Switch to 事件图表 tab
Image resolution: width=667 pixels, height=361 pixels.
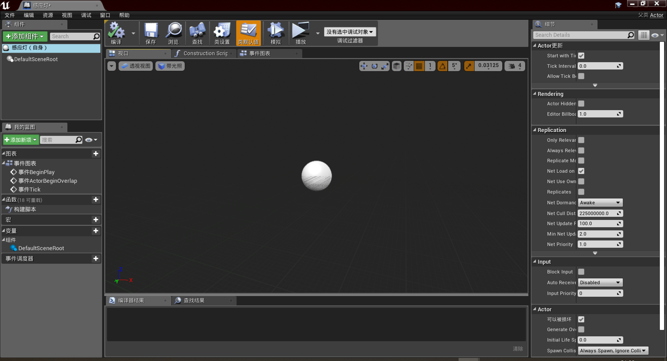point(269,54)
